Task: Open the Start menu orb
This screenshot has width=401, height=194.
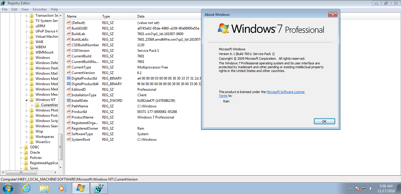Action: 8,188
